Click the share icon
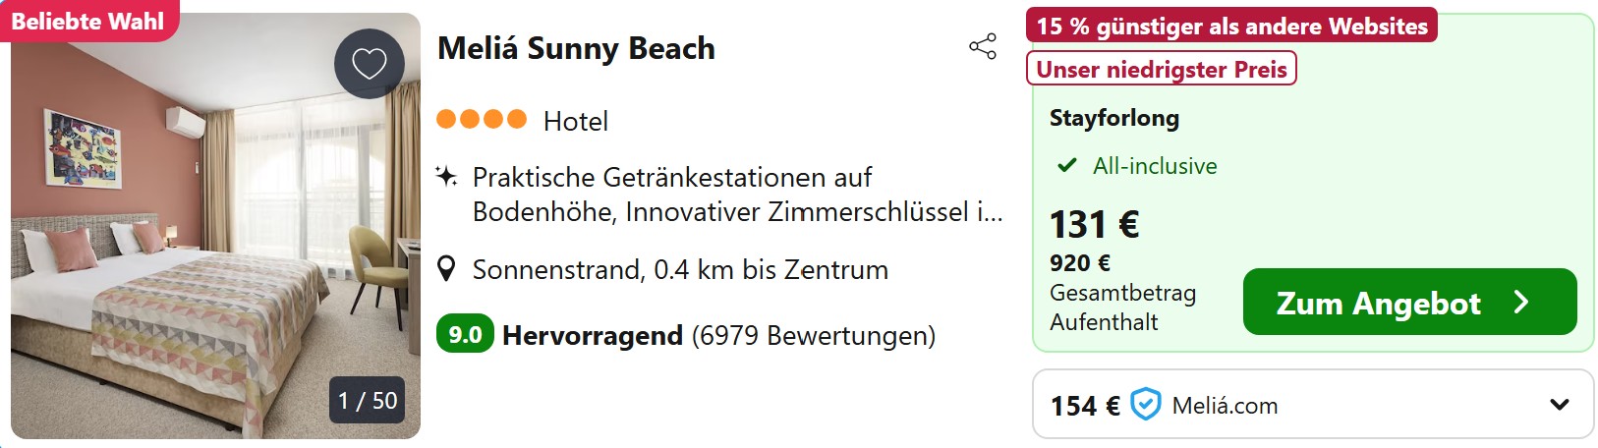 983,46
